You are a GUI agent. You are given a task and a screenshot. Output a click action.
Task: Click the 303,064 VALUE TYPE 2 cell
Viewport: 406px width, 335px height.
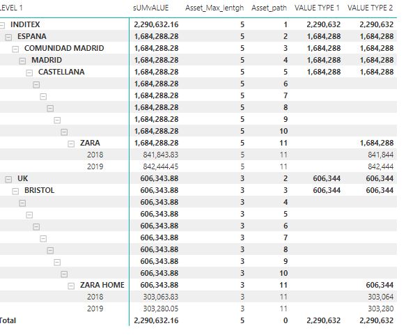coord(381,297)
